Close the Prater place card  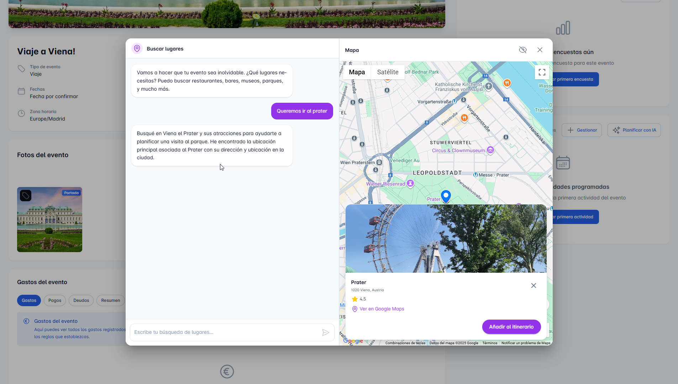point(534,286)
